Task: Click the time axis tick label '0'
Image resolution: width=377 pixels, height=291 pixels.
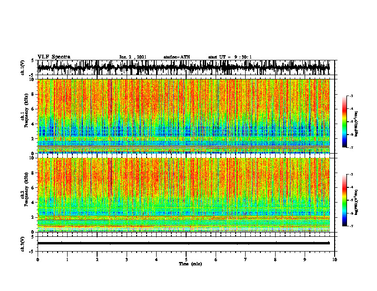Action: 38,260
